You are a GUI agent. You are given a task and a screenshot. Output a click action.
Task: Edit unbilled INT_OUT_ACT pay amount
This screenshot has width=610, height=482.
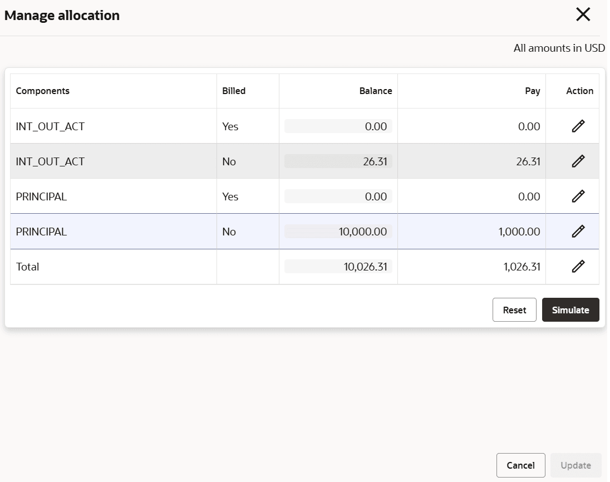(x=578, y=161)
